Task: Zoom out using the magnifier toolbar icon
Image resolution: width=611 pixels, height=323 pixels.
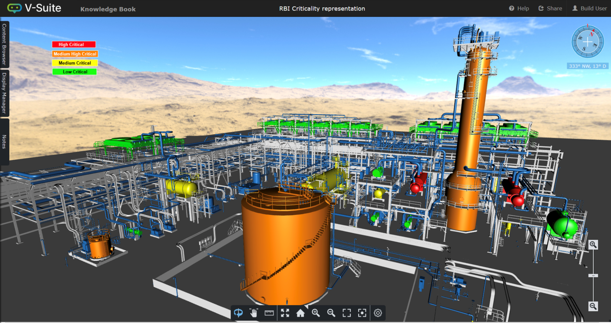Action: (x=331, y=313)
